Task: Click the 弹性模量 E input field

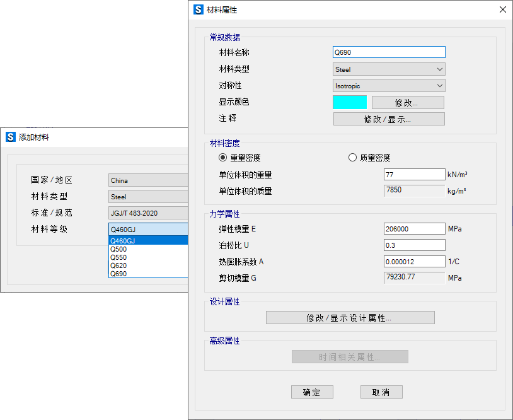Action: pyautogui.click(x=414, y=229)
